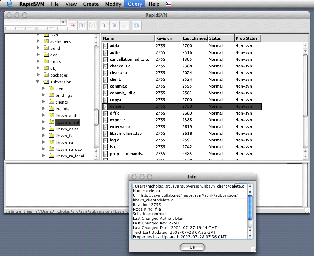Image resolution: width=314 pixels, height=256 pixels.
Task: Expand the libsvn_auth folder
Action: tap(43, 115)
